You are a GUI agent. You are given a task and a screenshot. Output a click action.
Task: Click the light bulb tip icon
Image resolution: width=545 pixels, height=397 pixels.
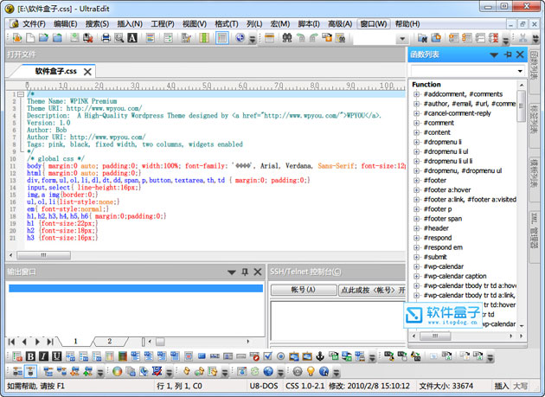click(311, 371)
